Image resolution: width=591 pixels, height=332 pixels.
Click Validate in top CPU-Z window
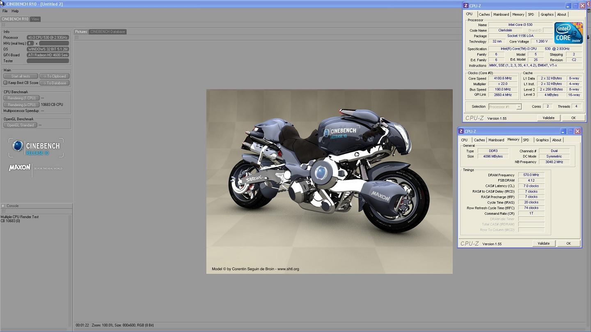click(549, 118)
